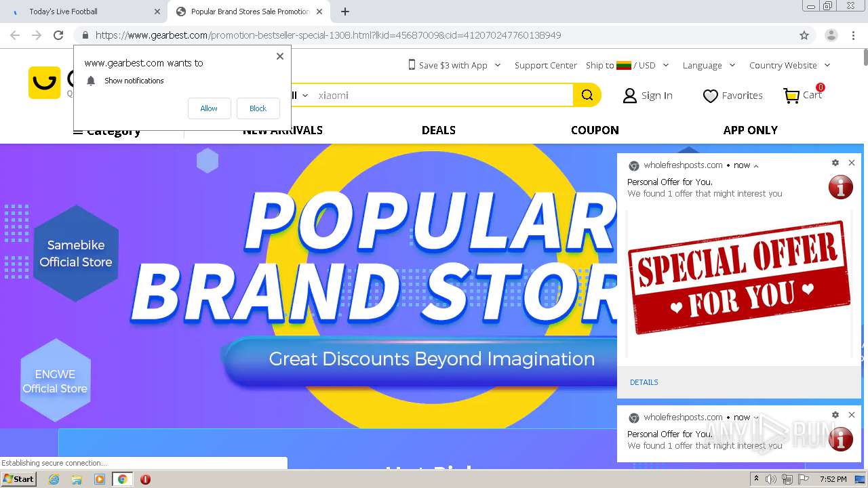Reload the current page
This screenshot has height=488, width=868.
(58, 35)
